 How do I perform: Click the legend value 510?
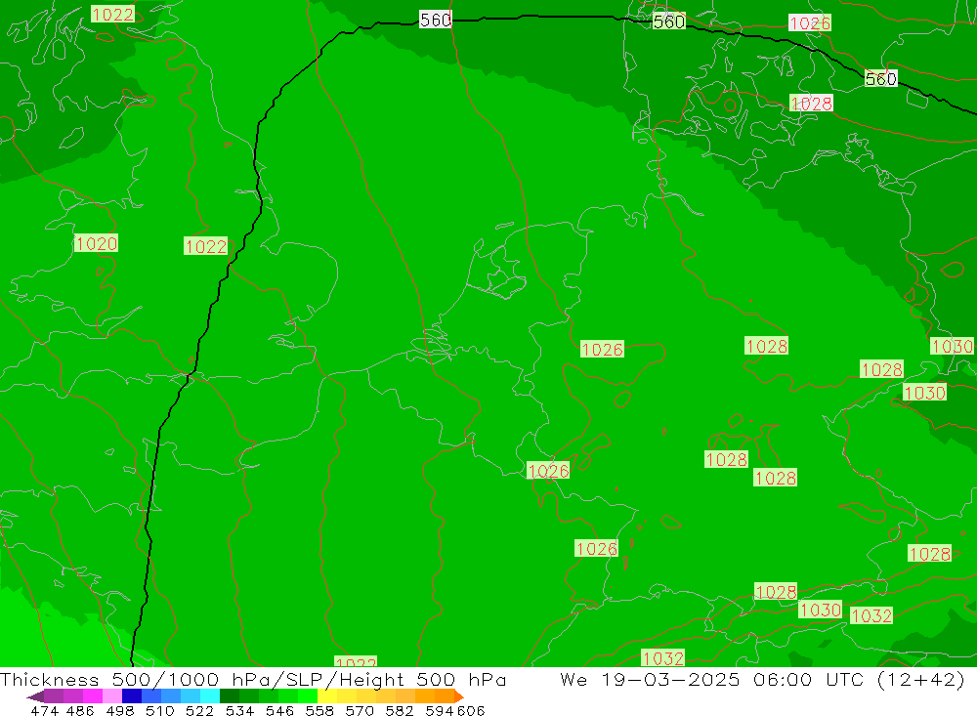(x=160, y=710)
